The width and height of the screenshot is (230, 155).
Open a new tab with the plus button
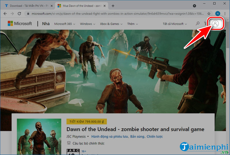(x=113, y=6)
